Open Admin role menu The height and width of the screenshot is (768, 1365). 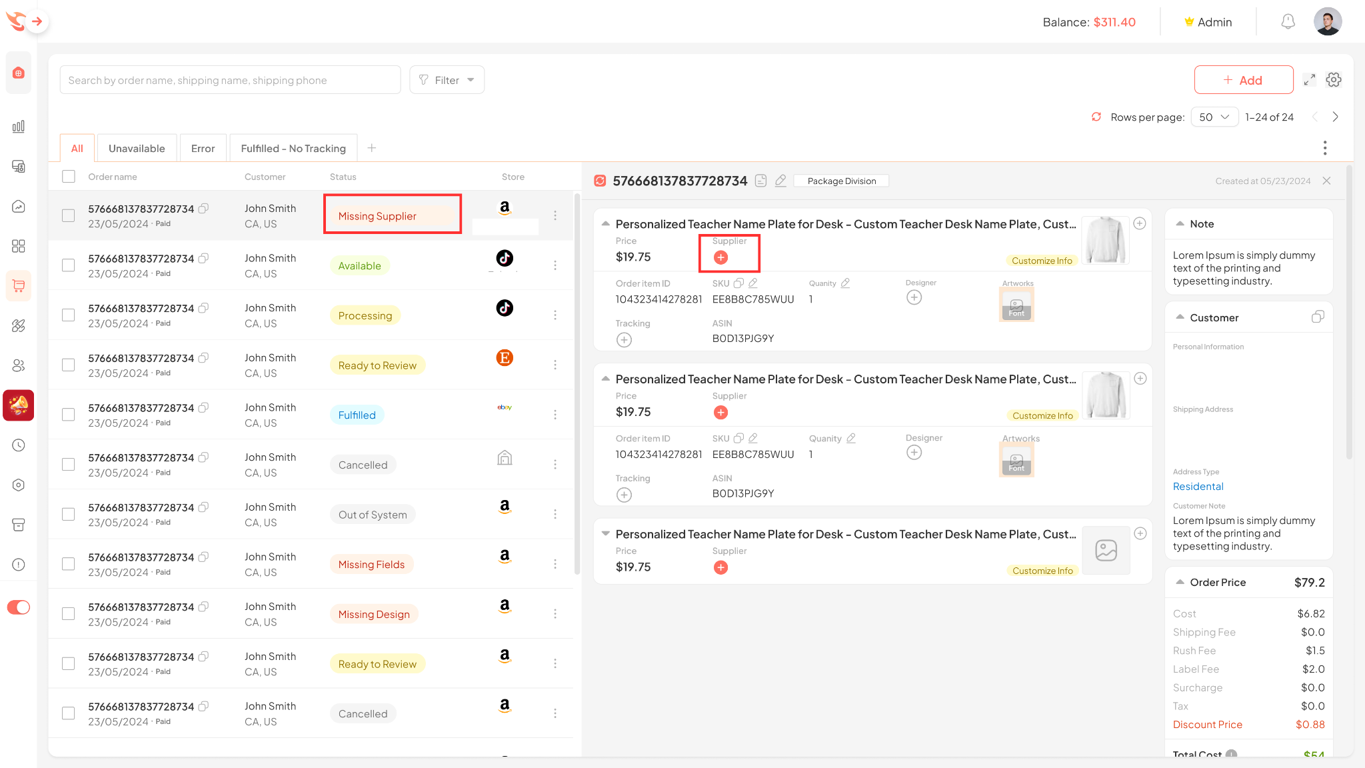click(x=1208, y=22)
